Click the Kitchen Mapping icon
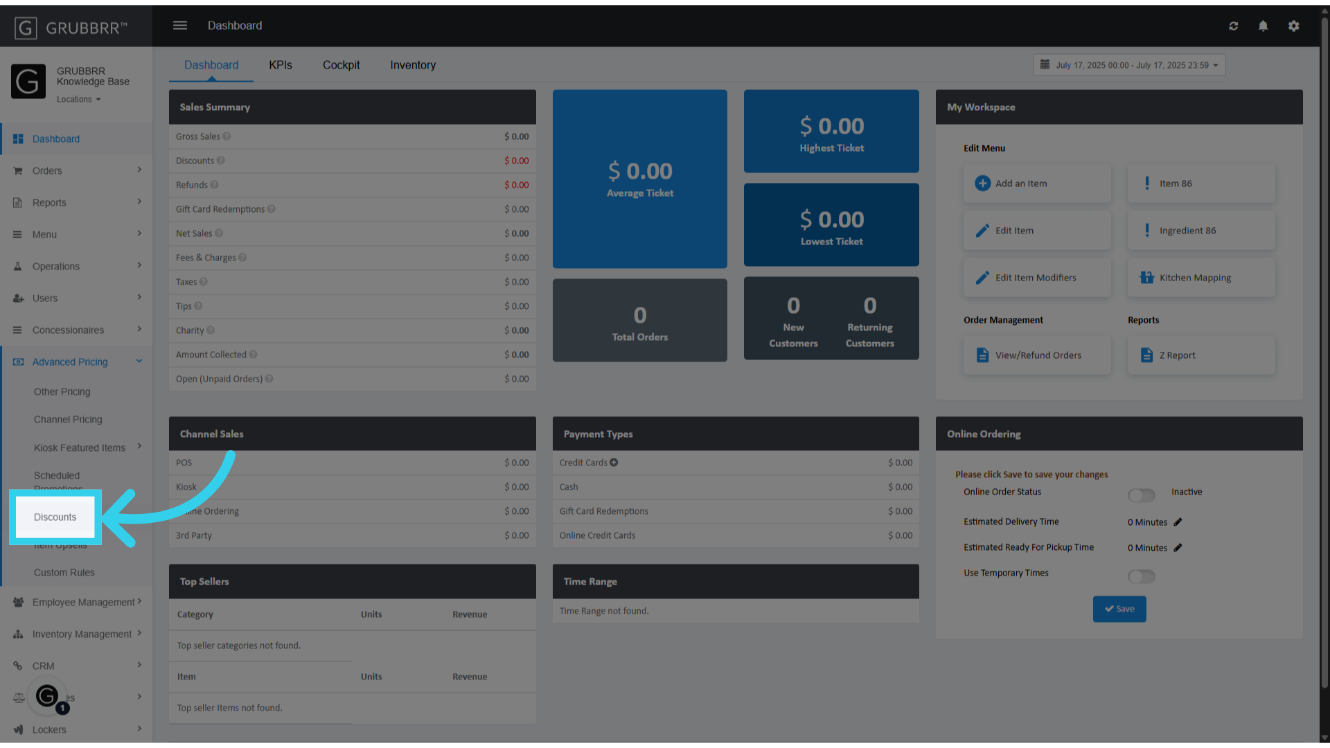Screen dimensions: 1330x748 tap(1146, 277)
